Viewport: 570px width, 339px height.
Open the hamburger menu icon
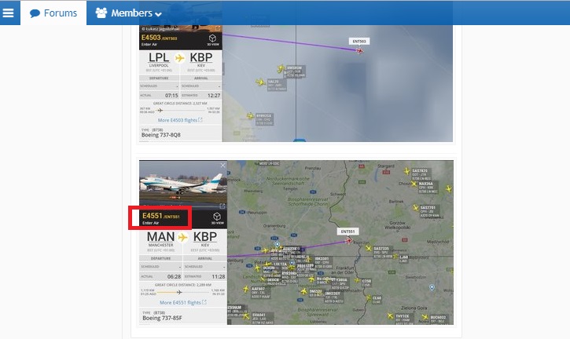pos(8,13)
